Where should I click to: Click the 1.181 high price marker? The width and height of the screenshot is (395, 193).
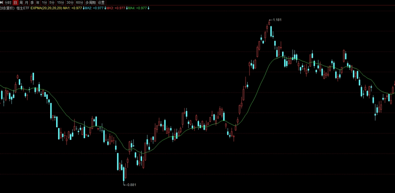tap(277, 20)
